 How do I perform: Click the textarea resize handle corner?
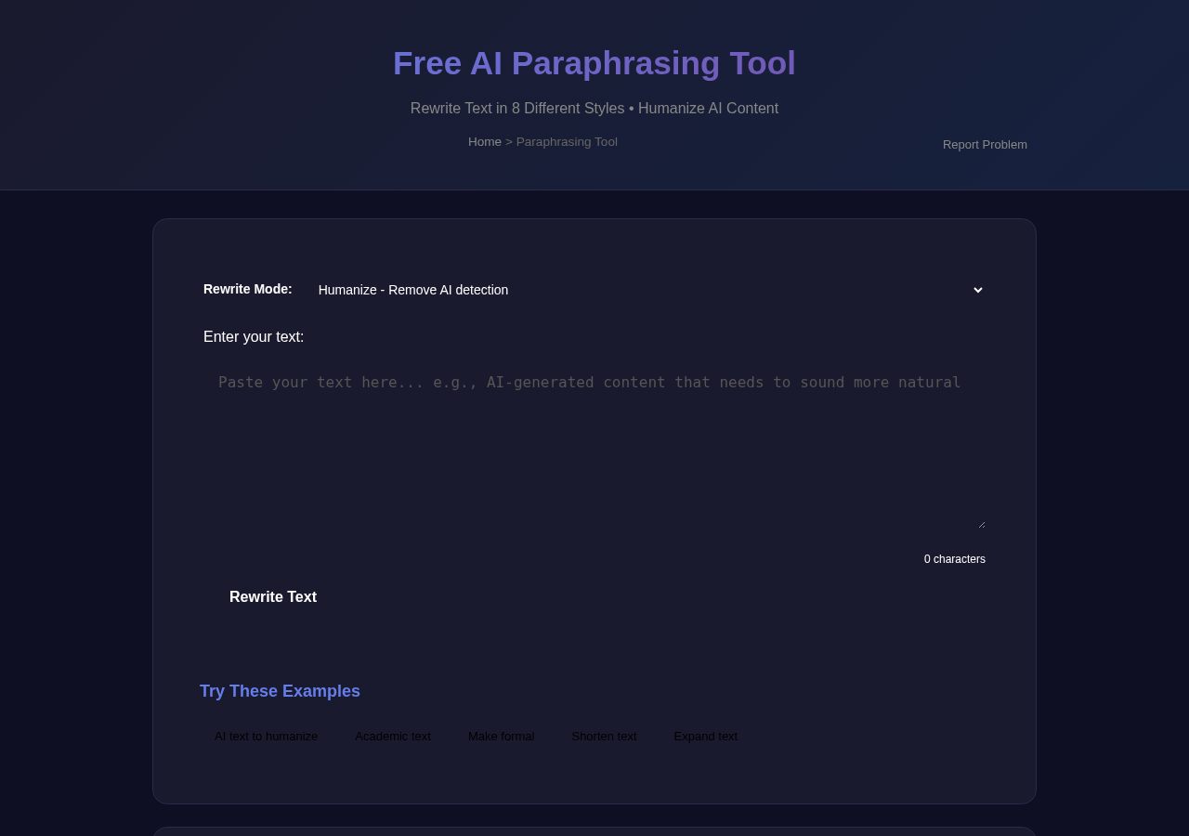pyautogui.click(x=981, y=525)
